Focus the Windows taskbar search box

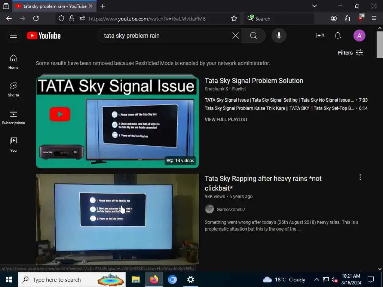tap(72, 280)
